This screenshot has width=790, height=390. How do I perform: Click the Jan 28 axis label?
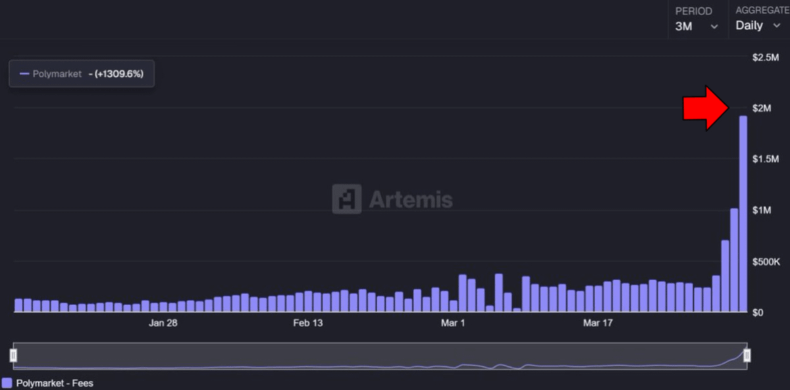tap(163, 323)
